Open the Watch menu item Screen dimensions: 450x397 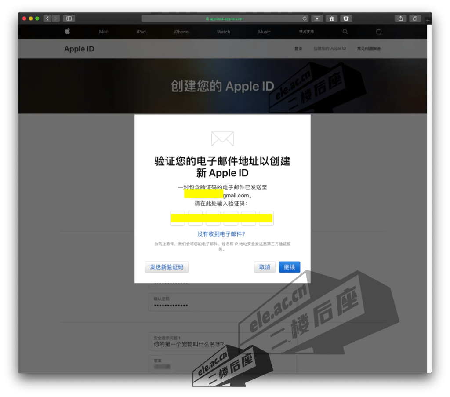point(223,32)
